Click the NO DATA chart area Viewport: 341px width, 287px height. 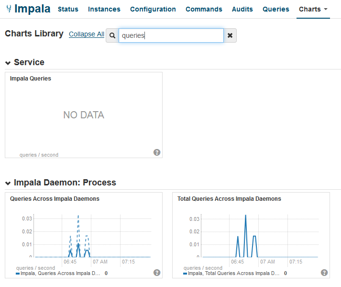pos(84,115)
